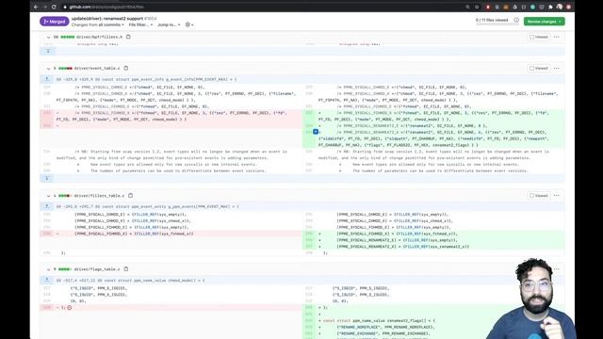Click file name driver/bpf/fillers.h
This screenshot has width=603, height=339.
click(99, 37)
